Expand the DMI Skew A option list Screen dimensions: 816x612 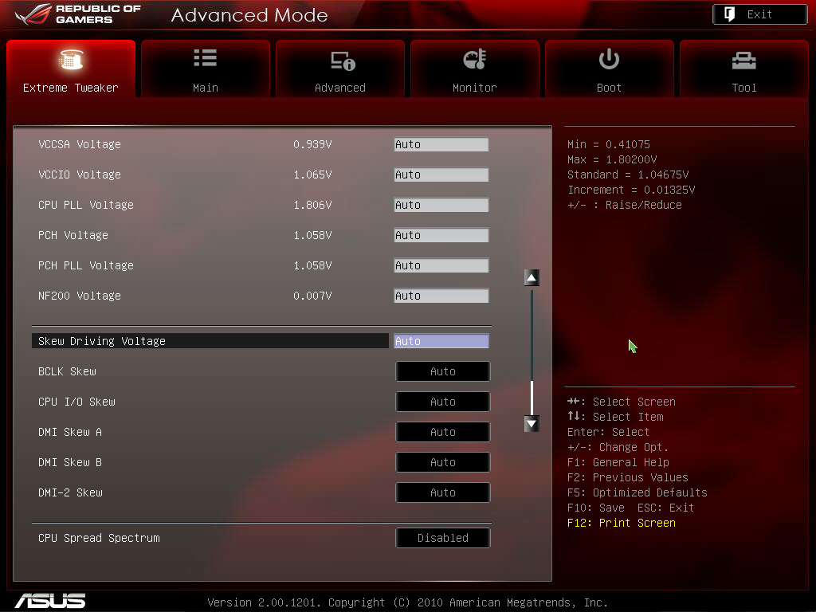(442, 432)
